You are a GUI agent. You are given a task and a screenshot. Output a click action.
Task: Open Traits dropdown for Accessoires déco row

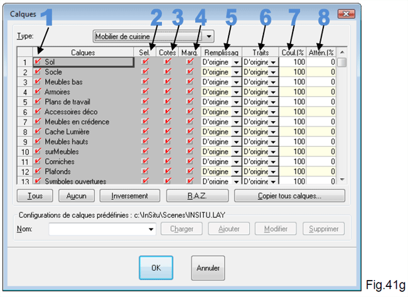coord(273,112)
